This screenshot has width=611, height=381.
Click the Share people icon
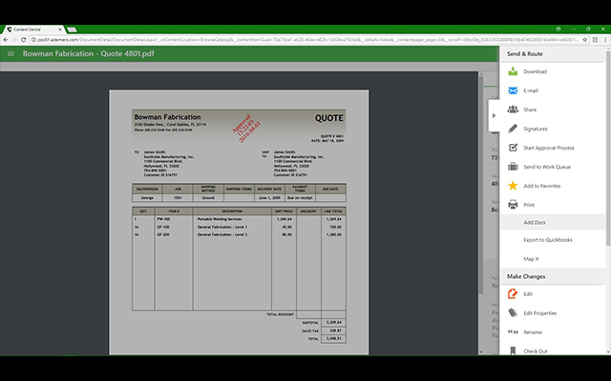coord(513,110)
